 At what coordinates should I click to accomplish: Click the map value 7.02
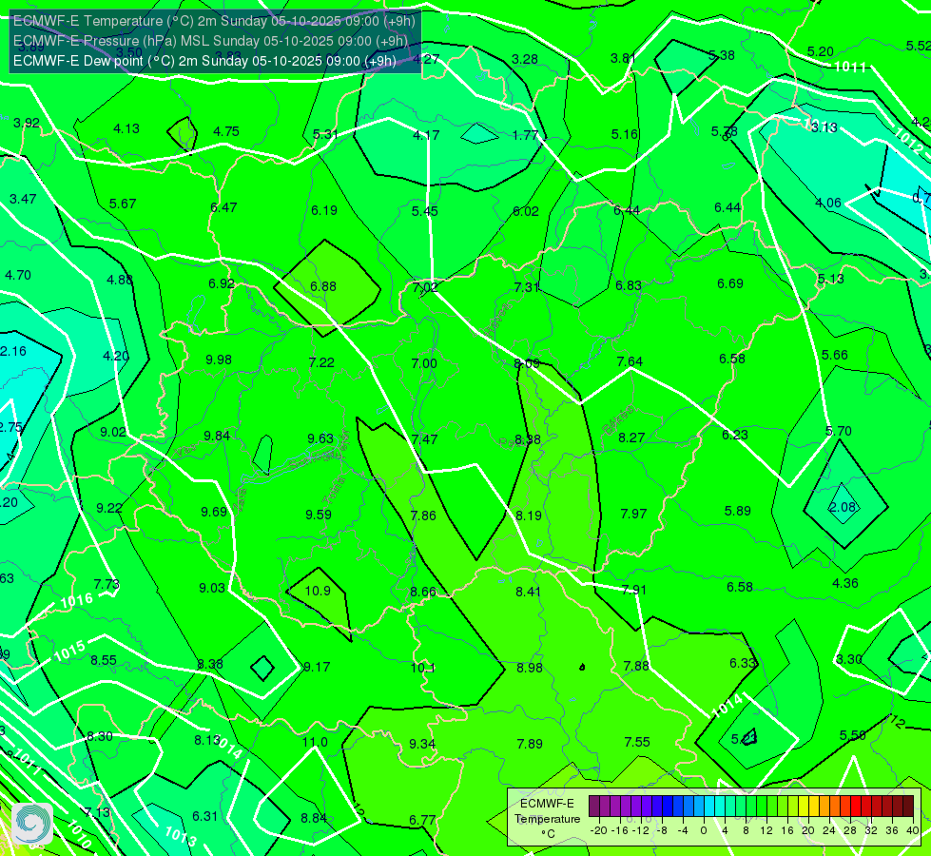[425, 287]
